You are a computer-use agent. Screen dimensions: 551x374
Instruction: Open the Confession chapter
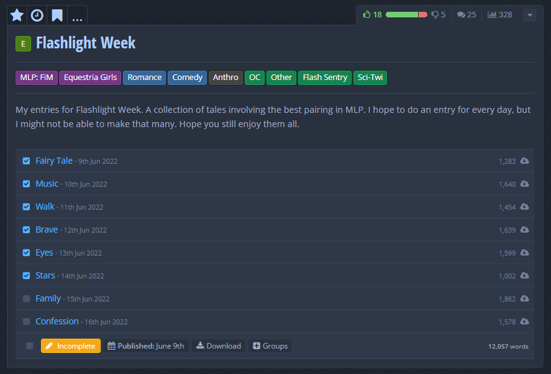57,321
